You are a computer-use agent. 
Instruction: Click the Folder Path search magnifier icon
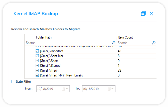[113, 43]
